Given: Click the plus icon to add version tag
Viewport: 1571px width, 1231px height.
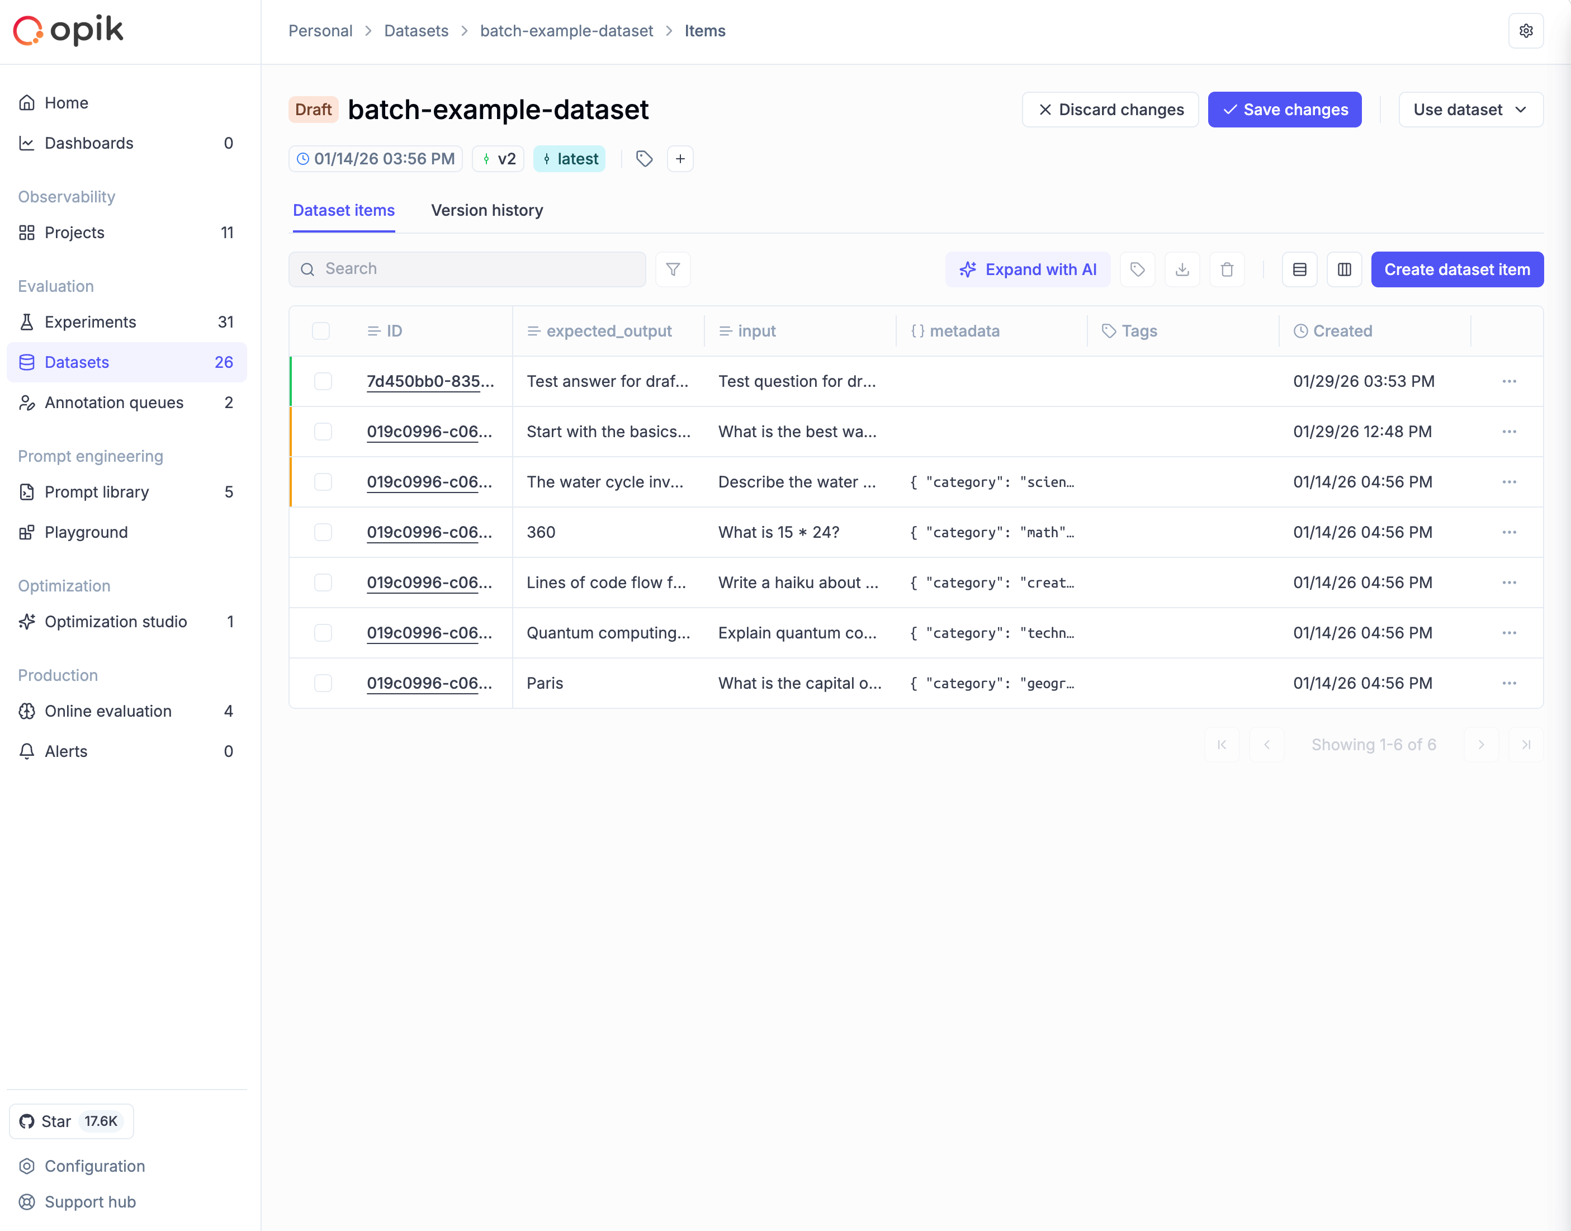Looking at the screenshot, I should click(x=680, y=159).
